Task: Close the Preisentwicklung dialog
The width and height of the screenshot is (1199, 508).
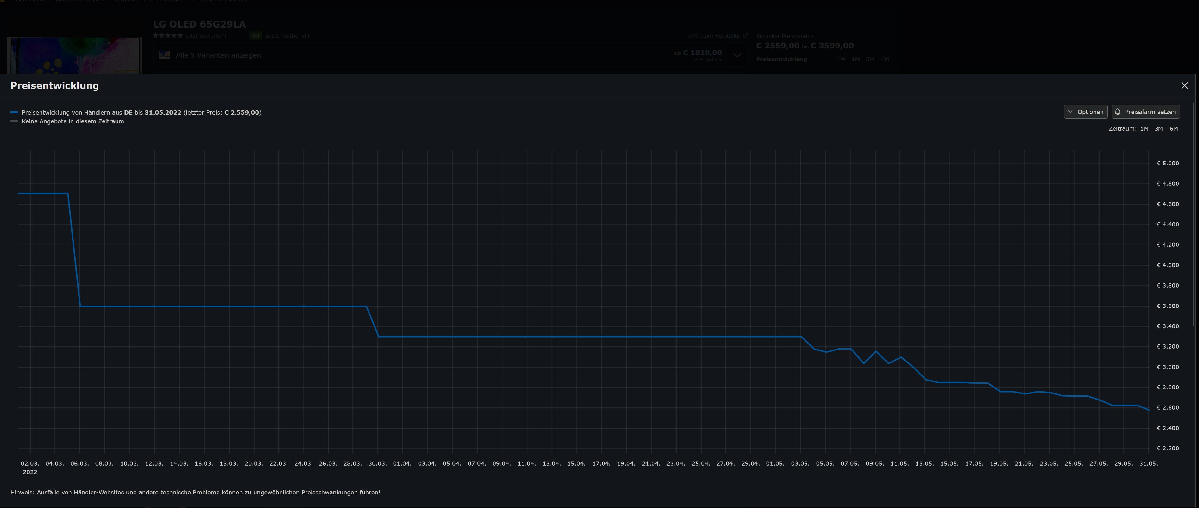Action: point(1184,86)
